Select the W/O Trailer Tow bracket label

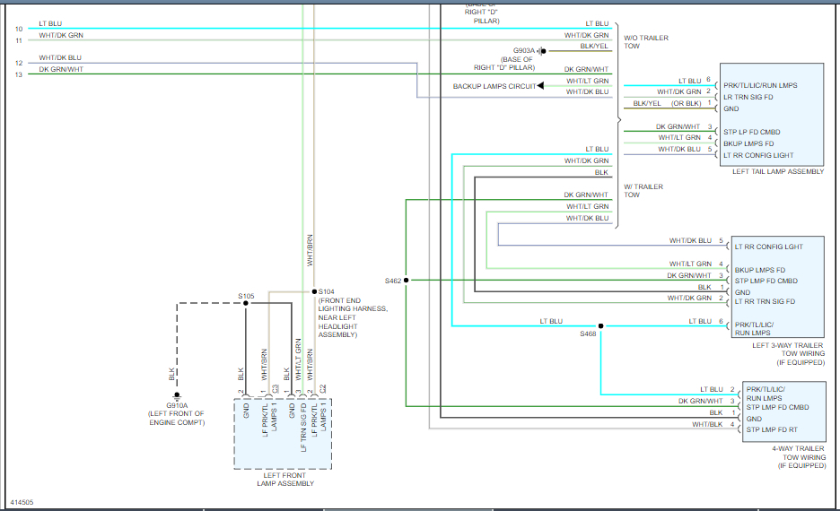[645, 42]
